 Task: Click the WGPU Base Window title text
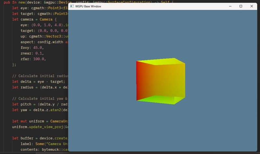point(88,6)
